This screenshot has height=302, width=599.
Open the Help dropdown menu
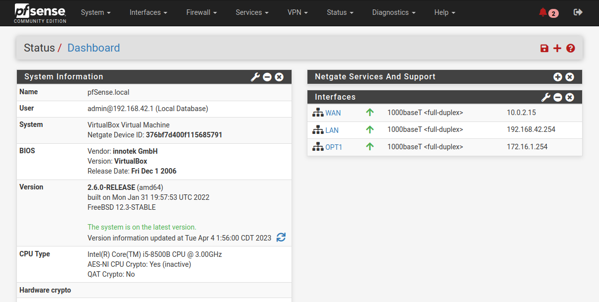click(445, 12)
